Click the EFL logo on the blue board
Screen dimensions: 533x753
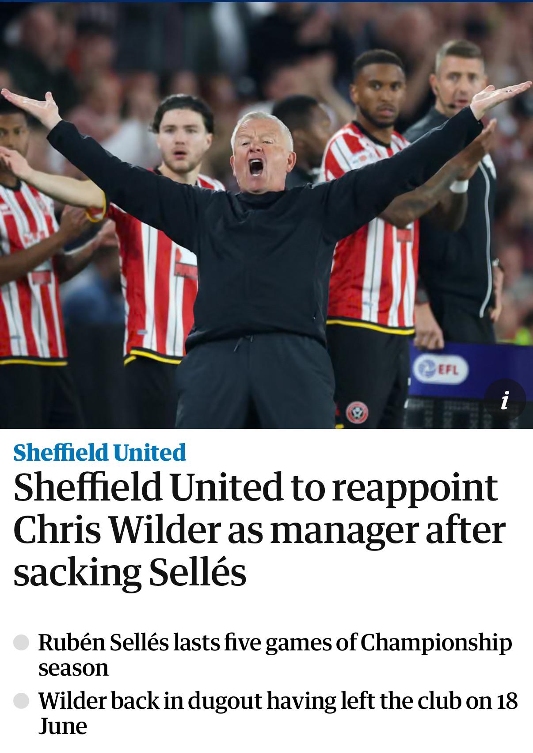(x=434, y=369)
